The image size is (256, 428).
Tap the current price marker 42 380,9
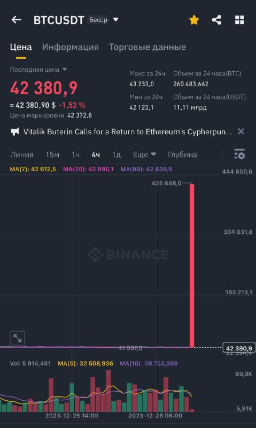[x=239, y=348]
